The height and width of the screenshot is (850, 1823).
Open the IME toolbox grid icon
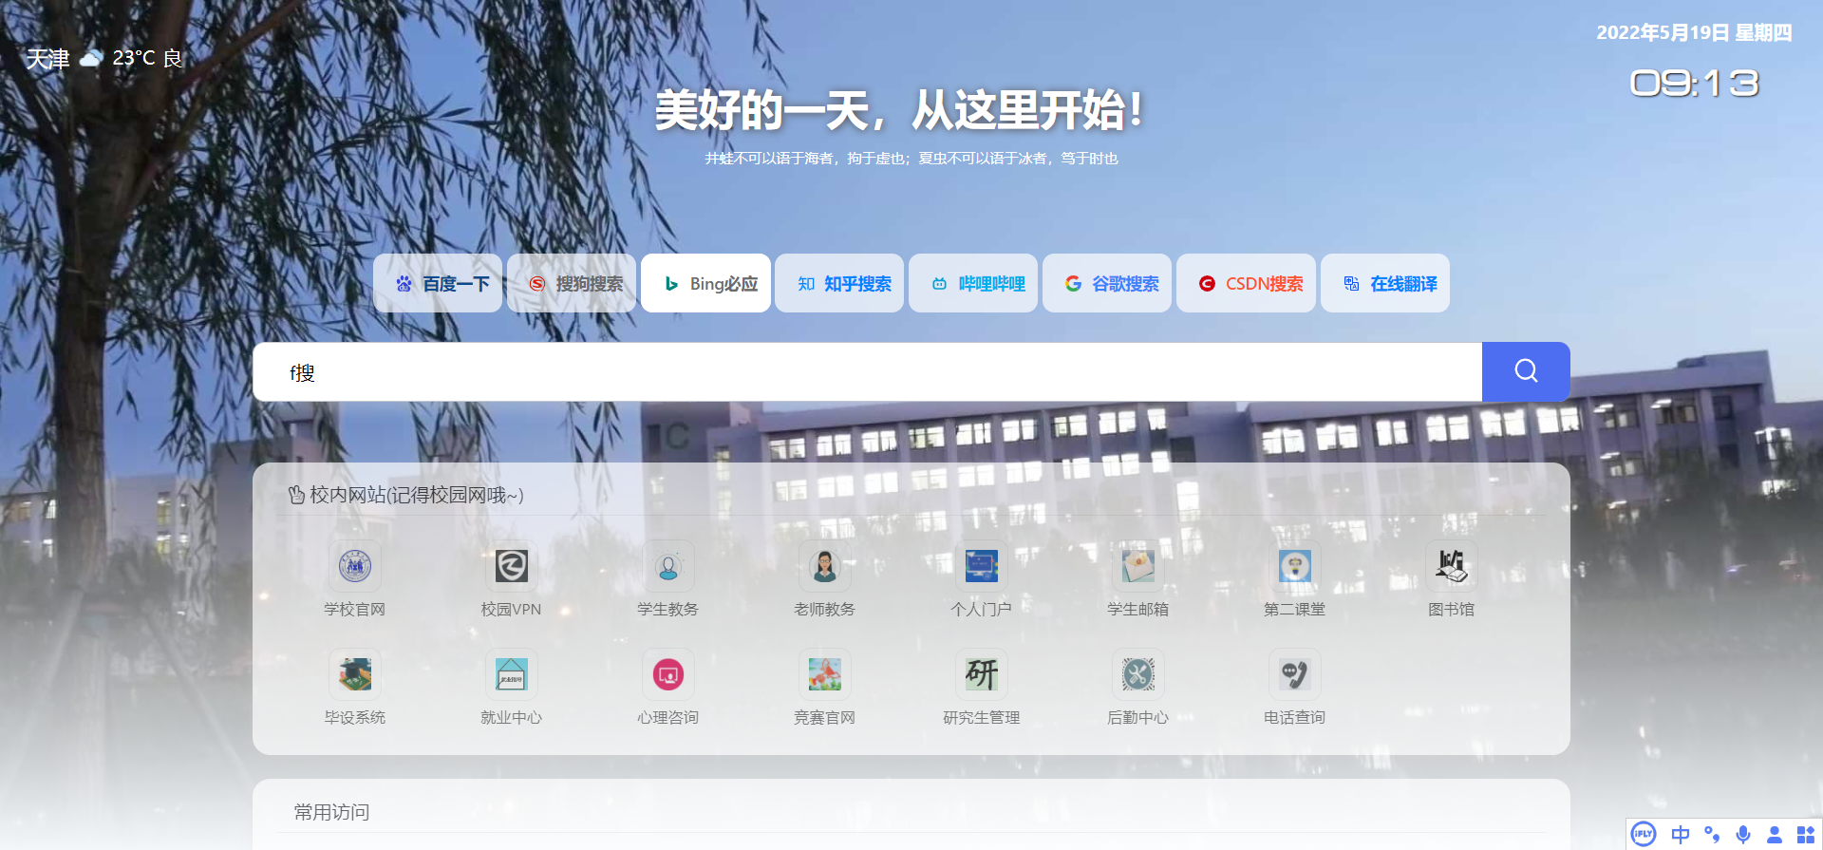click(x=1806, y=835)
